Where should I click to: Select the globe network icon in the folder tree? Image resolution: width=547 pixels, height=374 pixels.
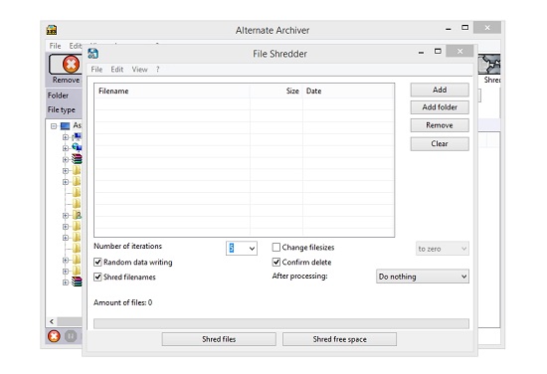(x=78, y=147)
